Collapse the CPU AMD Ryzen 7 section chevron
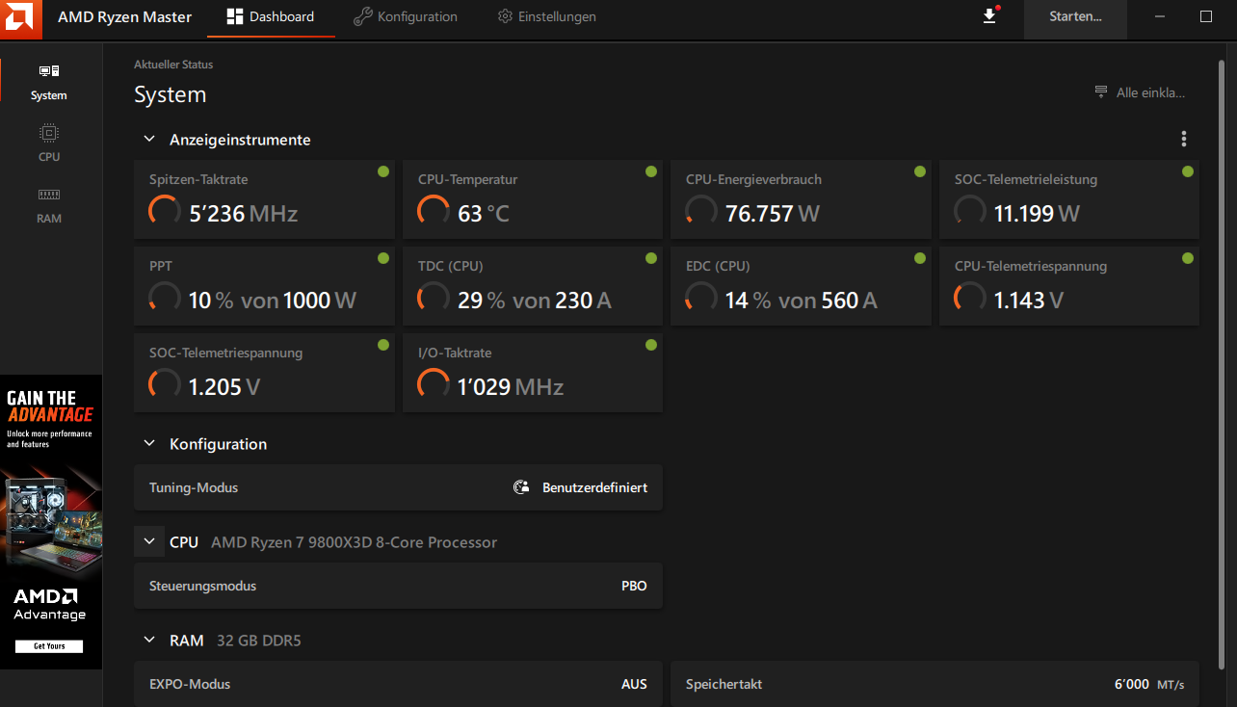Screen dimensions: 1237x707 pyautogui.click(x=149, y=542)
